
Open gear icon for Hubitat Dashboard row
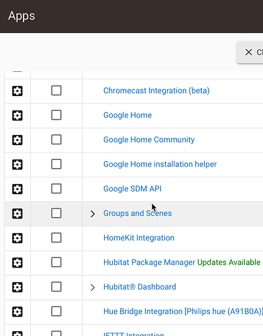click(x=17, y=287)
